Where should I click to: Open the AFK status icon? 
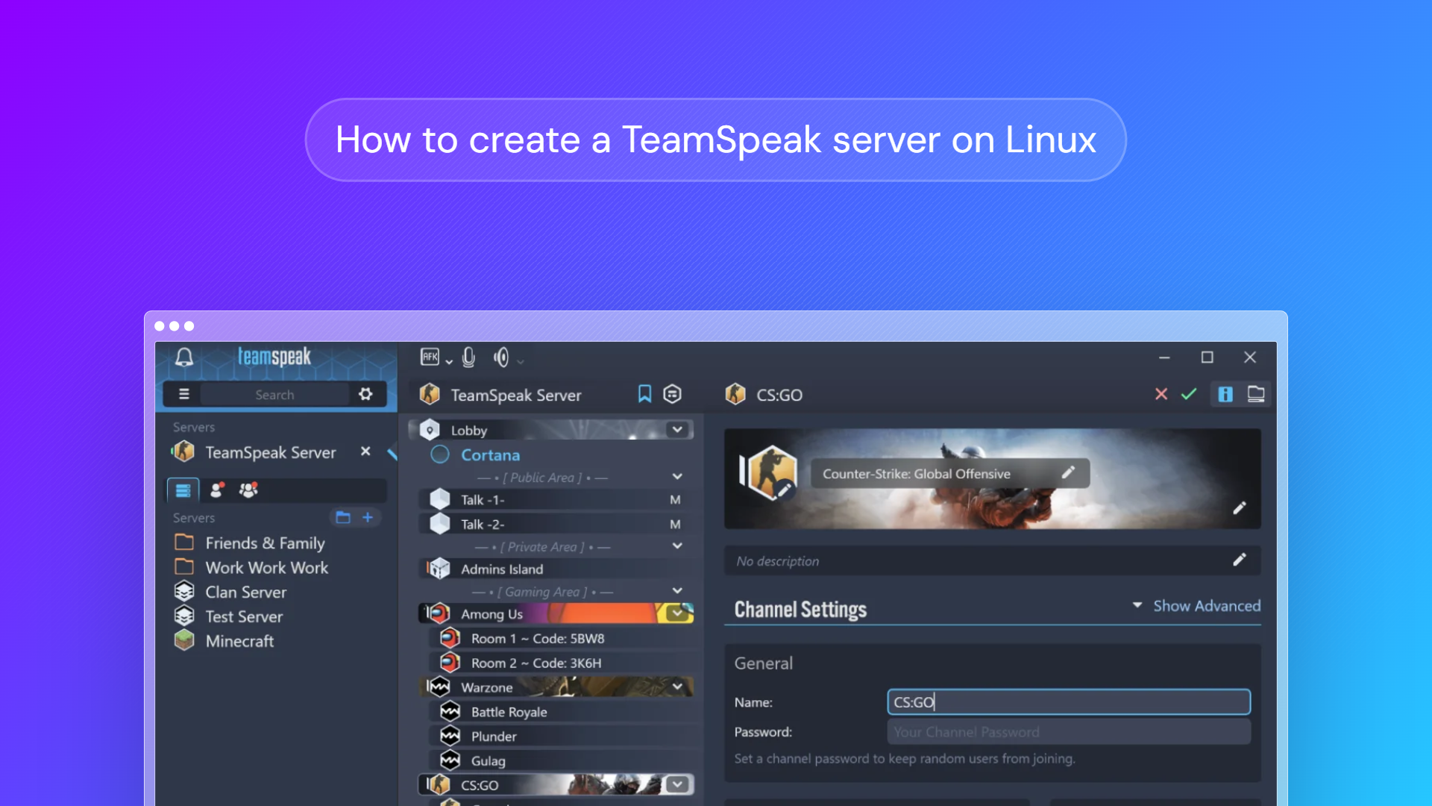pyautogui.click(x=431, y=357)
